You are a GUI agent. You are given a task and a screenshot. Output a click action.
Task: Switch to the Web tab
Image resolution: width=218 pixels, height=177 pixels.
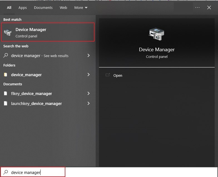tap(63, 8)
